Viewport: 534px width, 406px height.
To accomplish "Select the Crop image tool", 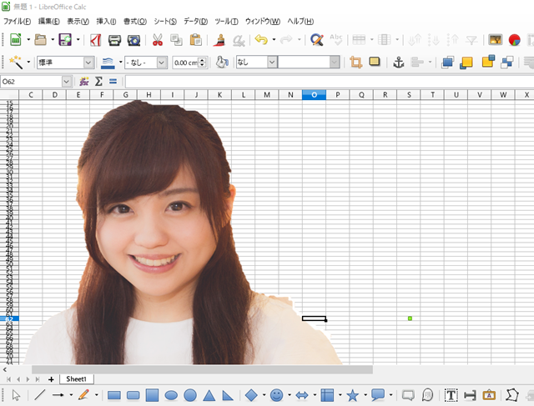I will 356,63.
